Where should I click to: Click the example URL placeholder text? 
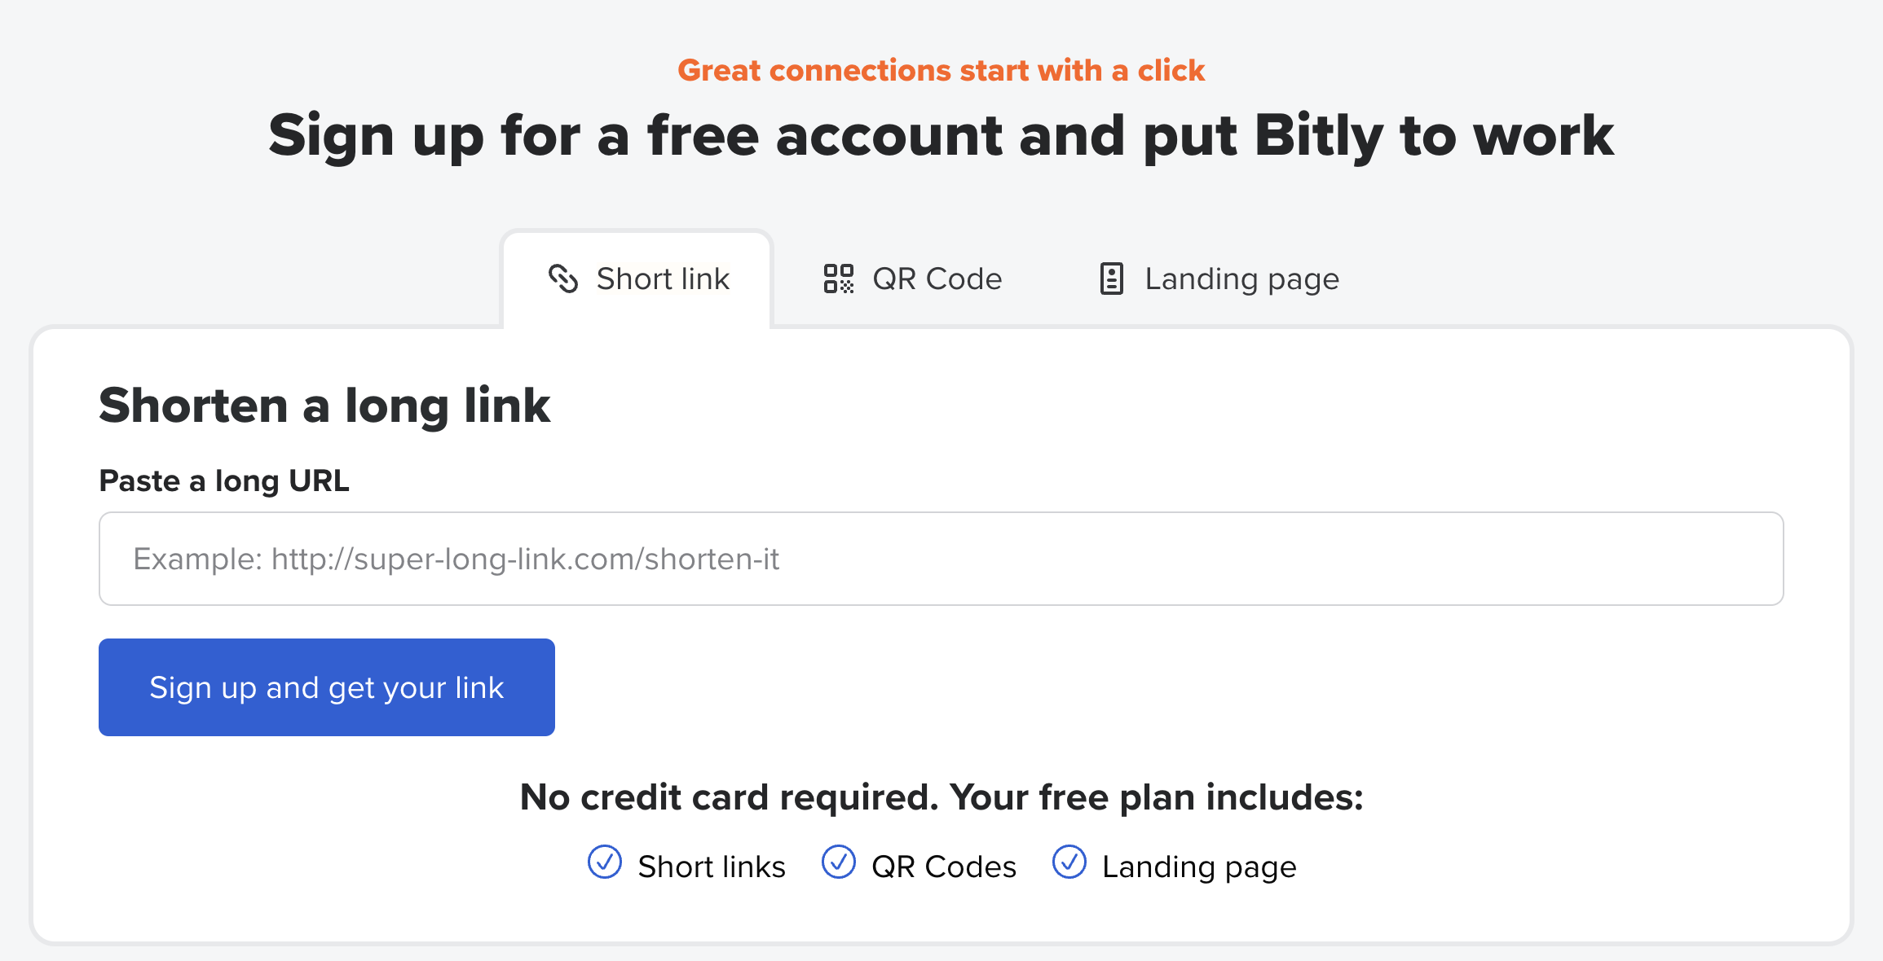456,559
